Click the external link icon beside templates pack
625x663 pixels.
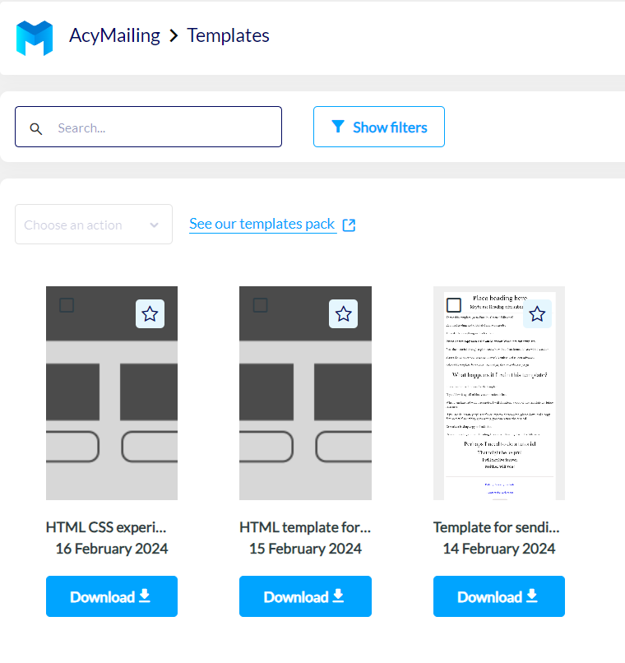coord(349,225)
